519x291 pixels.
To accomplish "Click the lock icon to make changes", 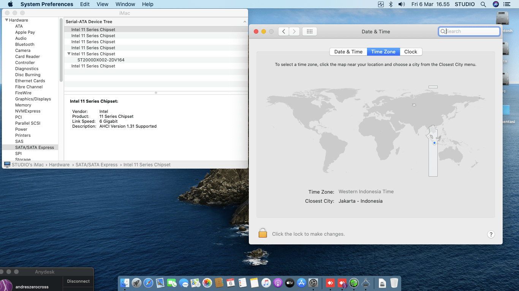I will (263, 233).
